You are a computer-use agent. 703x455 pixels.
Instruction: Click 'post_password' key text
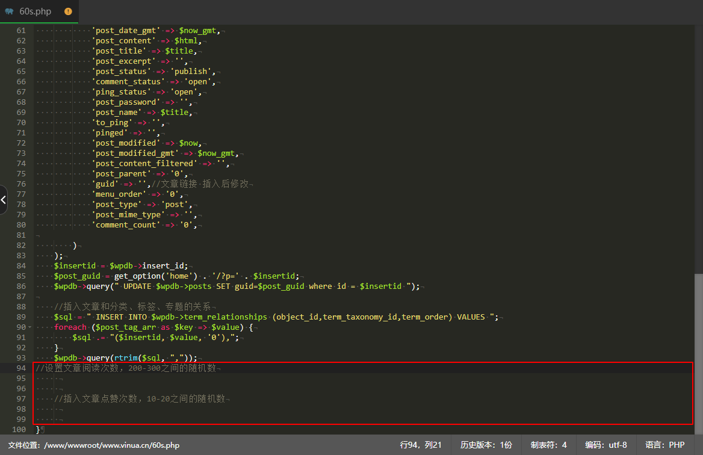coord(126,102)
